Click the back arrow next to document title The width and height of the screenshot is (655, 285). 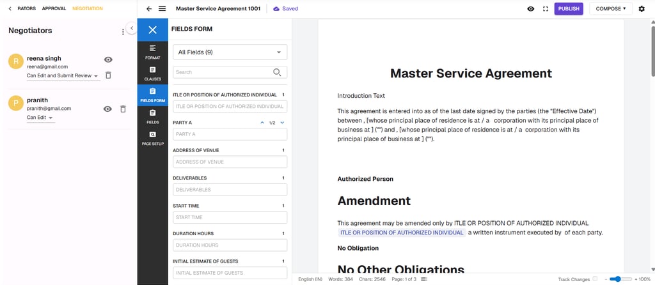[x=149, y=9]
